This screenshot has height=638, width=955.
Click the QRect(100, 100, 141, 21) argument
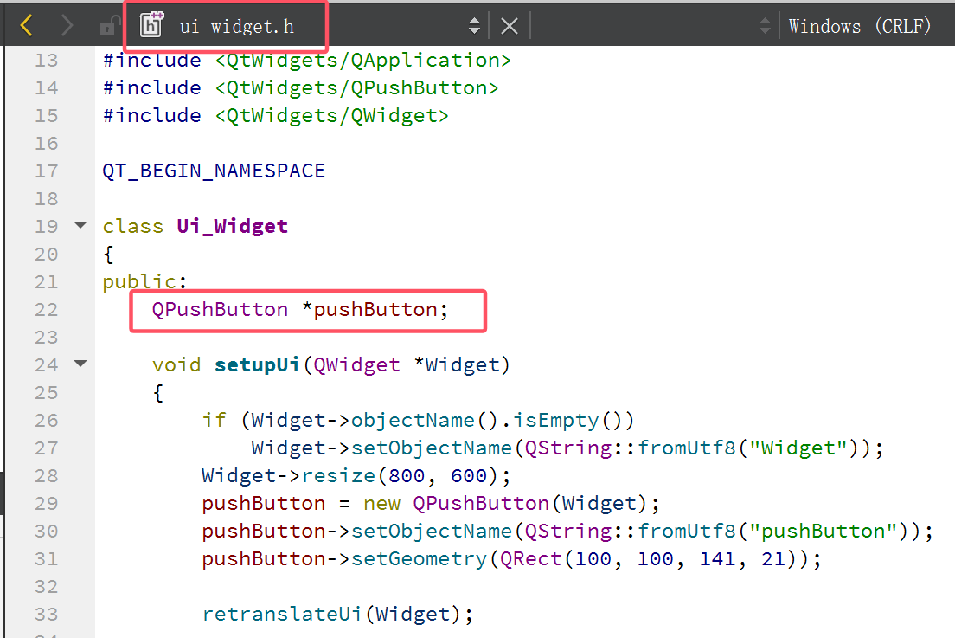click(649, 558)
